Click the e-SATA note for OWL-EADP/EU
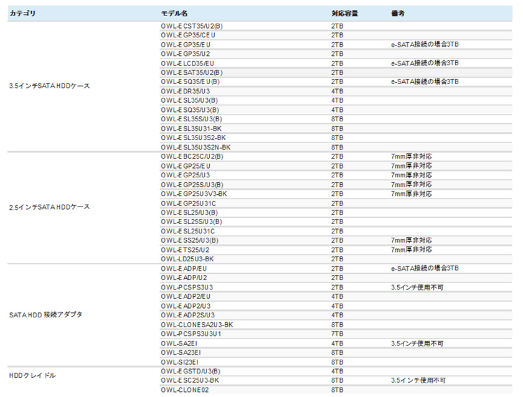The width and height of the screenshot is (523, 397). click(425, 268)
